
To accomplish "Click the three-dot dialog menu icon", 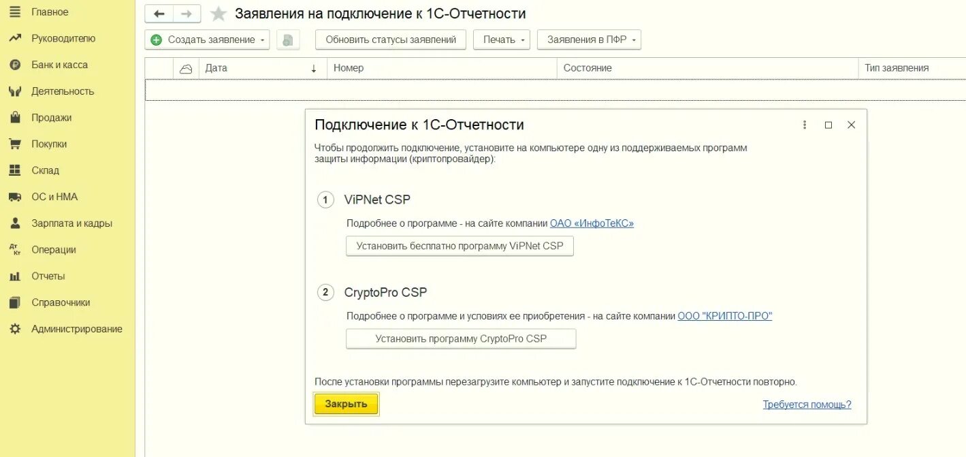I will point(805,125).
